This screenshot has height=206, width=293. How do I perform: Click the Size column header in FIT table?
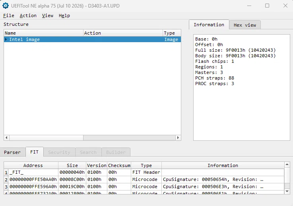tap(72, 165)
